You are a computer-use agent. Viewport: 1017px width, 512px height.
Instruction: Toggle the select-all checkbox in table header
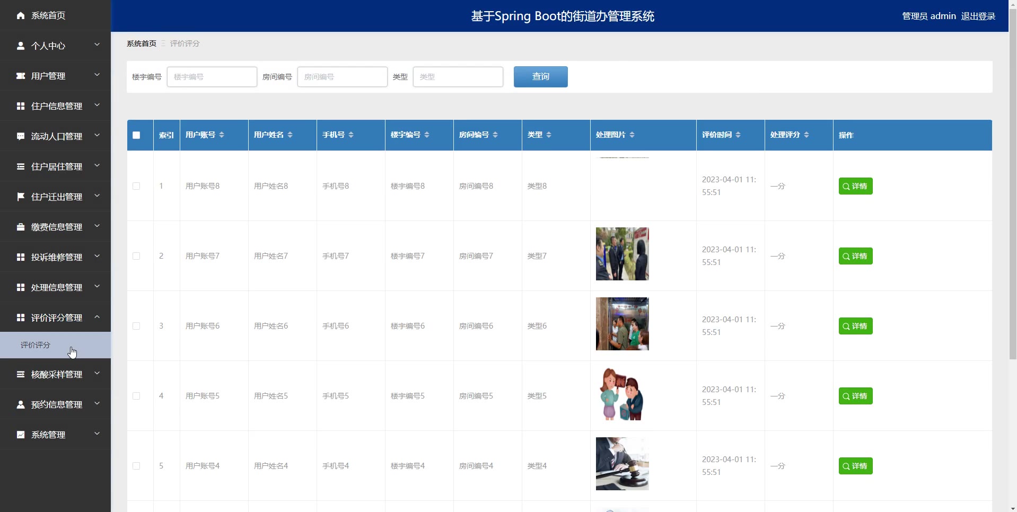click(136, 135)
